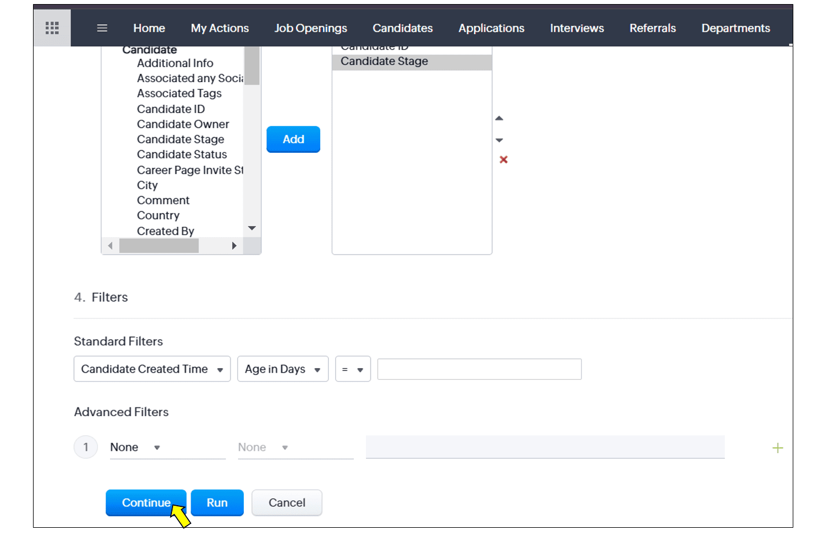
Task: Switch to Candidates tab
Action: (x=402, y=28)
